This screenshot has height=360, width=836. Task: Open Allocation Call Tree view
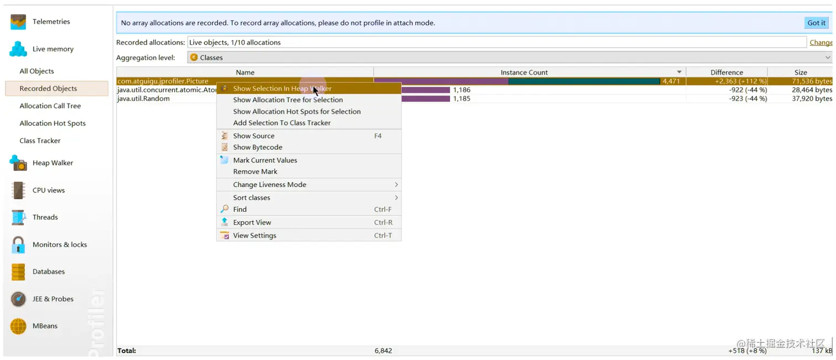[x=50, y=106]
